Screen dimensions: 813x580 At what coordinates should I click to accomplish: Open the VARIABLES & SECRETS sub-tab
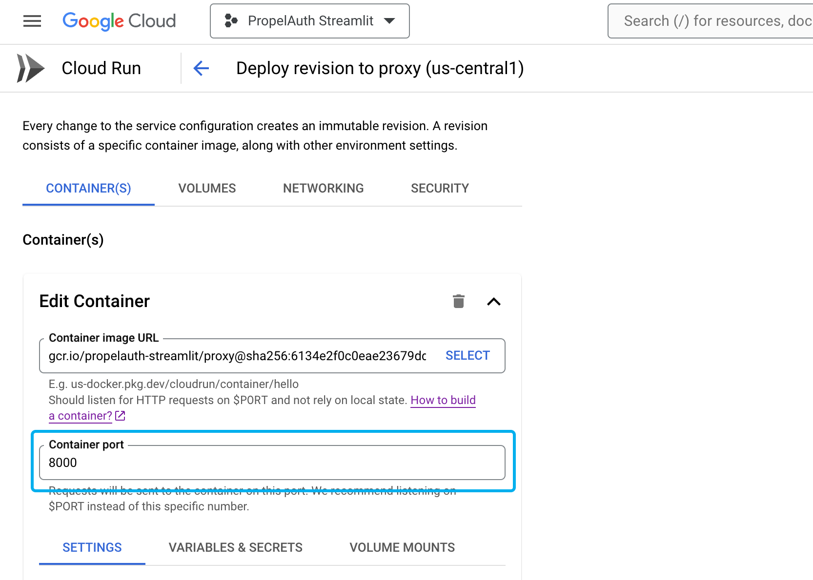coord(236,548)
